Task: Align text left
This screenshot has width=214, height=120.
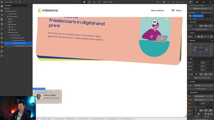Action: click(196, 110)
